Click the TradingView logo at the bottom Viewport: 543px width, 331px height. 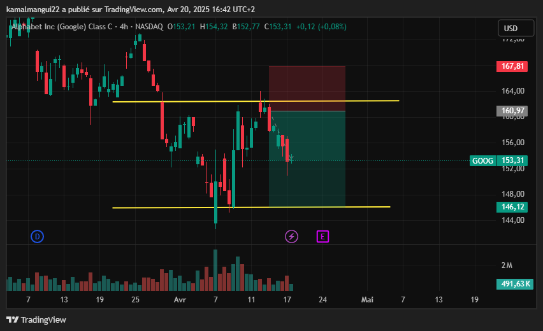click(36, 320)
